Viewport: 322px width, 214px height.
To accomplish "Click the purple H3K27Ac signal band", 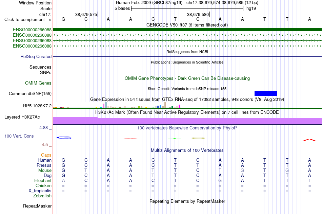I will click(187, 121).
